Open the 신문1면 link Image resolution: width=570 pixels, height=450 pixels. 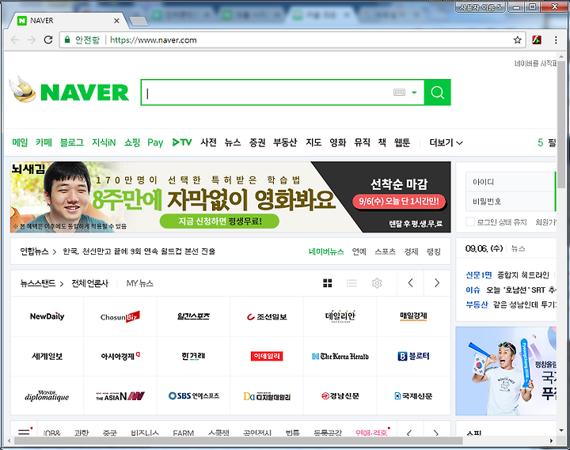coord(479,275)
